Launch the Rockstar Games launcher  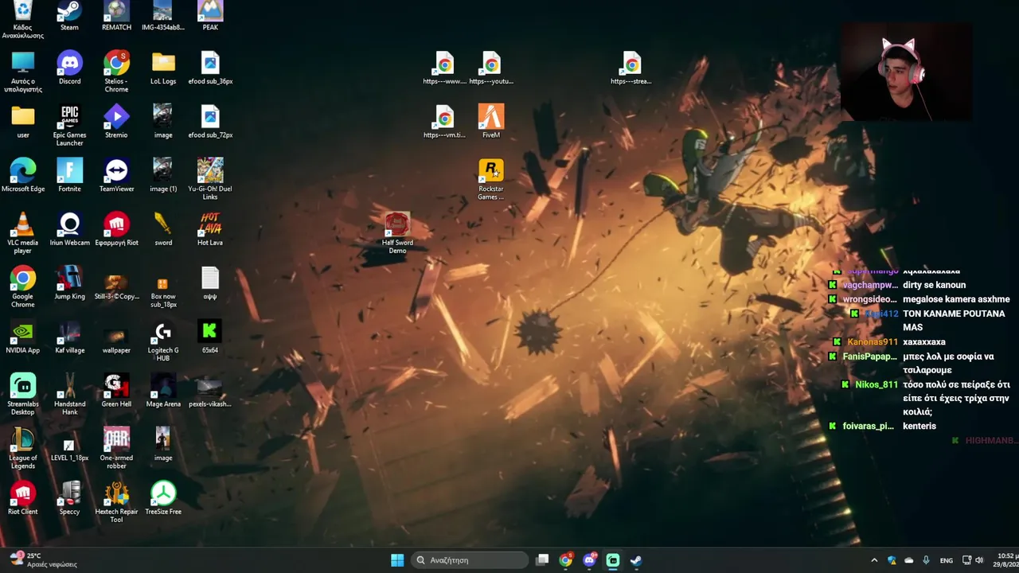point(491,179)
